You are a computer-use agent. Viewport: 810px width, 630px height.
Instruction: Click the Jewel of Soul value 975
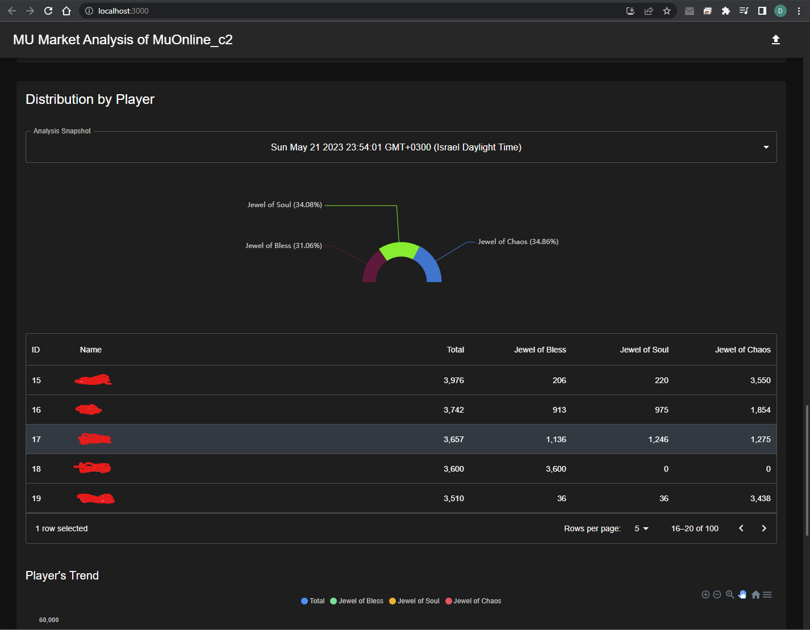[x=662, y=410]
